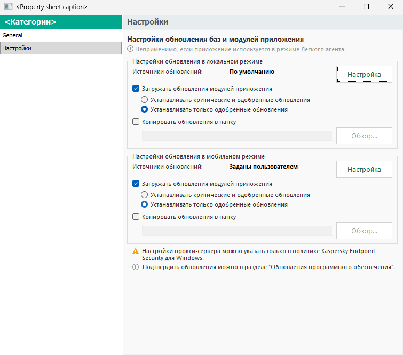This screenshot has height=355, width=403.
Task: Click the yellow proxy warning triangle icon
Action: point(136,251)
